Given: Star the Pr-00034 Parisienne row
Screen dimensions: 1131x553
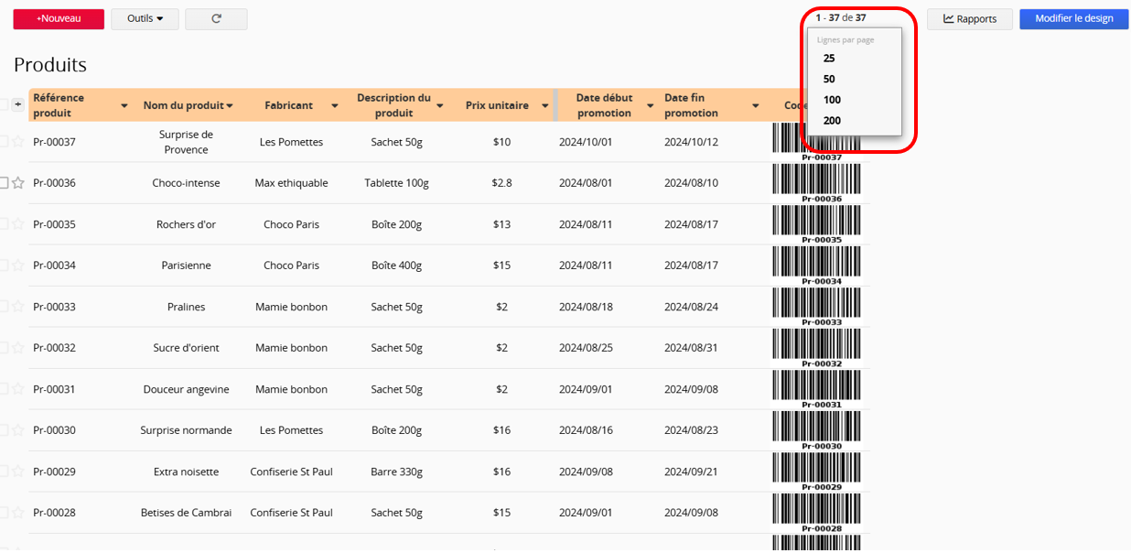Looking at the screenshot, I should (x=17, y=266).
